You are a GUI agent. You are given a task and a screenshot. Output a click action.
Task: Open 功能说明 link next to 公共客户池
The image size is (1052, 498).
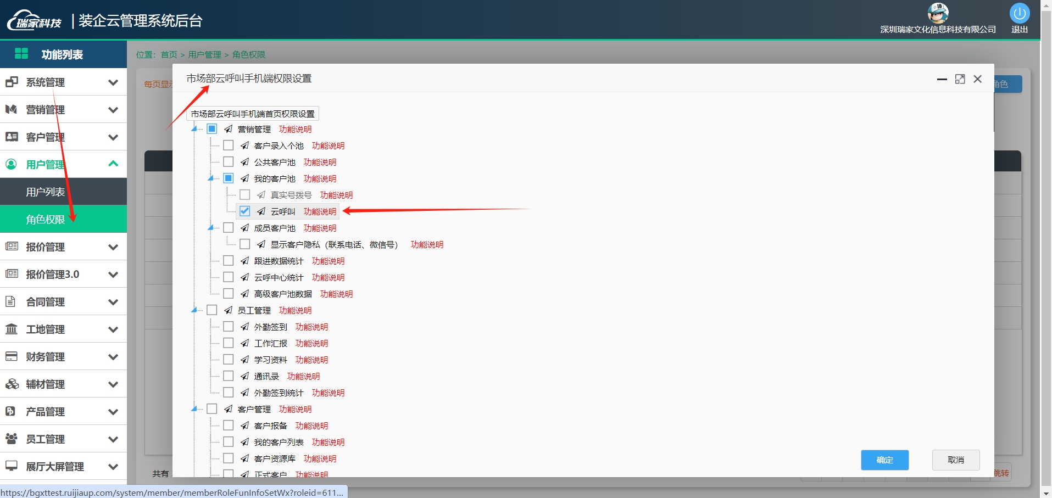pyautogui.click(x=320, y=163)
